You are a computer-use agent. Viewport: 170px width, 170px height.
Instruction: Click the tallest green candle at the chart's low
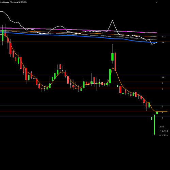tap(154, 124)
